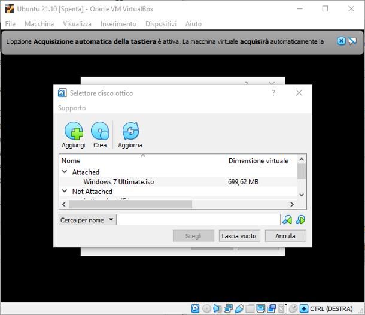Click the network status bar icon
This screenshot has height=315, width=365.
point(228,308)
